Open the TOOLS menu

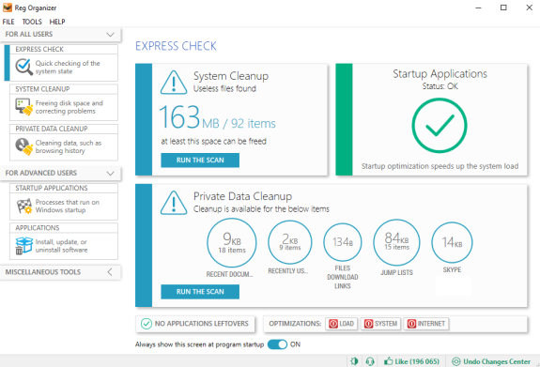(x=32, y=22)
